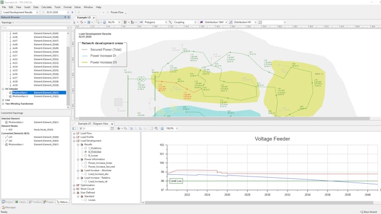Viewport: 381px width, 214px height.
Task: Switch to the Project bottom tab
Action: coord(7,202)
